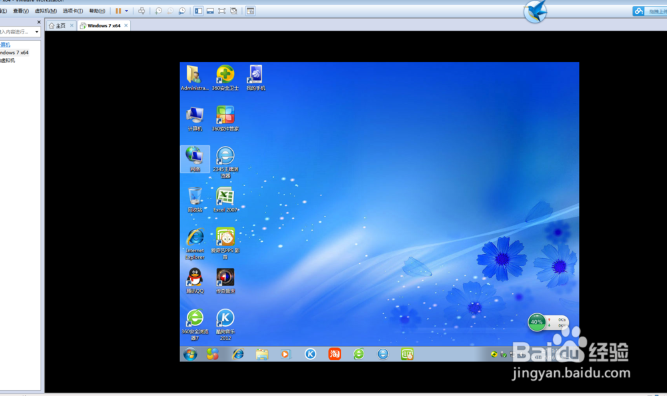Select the 网络 desktop icon
This screenshot has width=667, height=396.
[195, 159]
